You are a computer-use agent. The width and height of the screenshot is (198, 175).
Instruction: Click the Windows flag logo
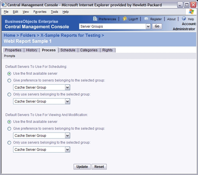coord(191,12)
